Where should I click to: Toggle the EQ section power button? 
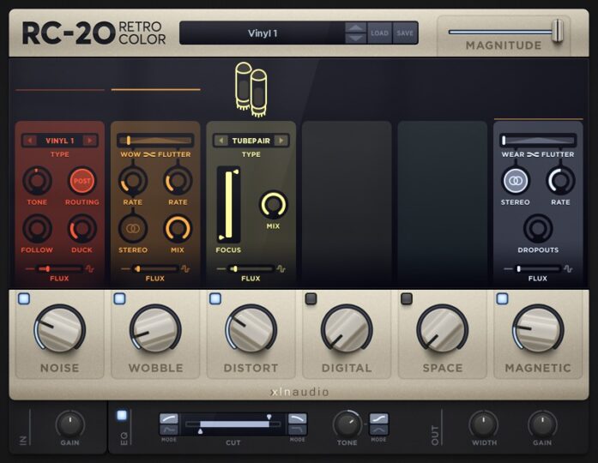point(122,415)
